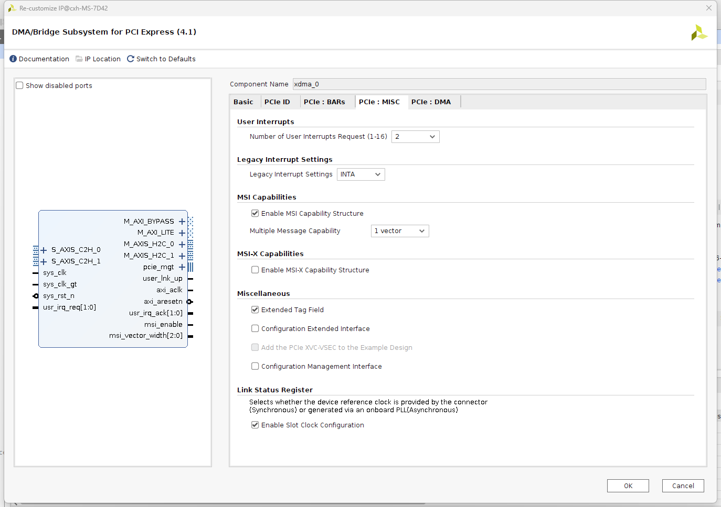Click the msi_vector_width[2:0] port label

[146, 336]
